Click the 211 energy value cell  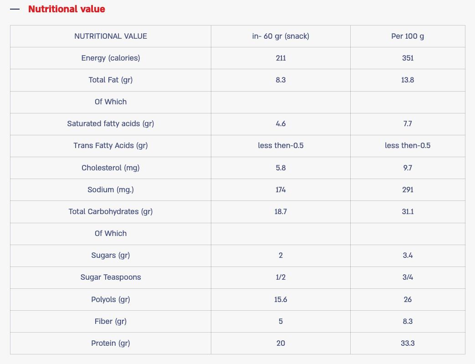(281, 58)
